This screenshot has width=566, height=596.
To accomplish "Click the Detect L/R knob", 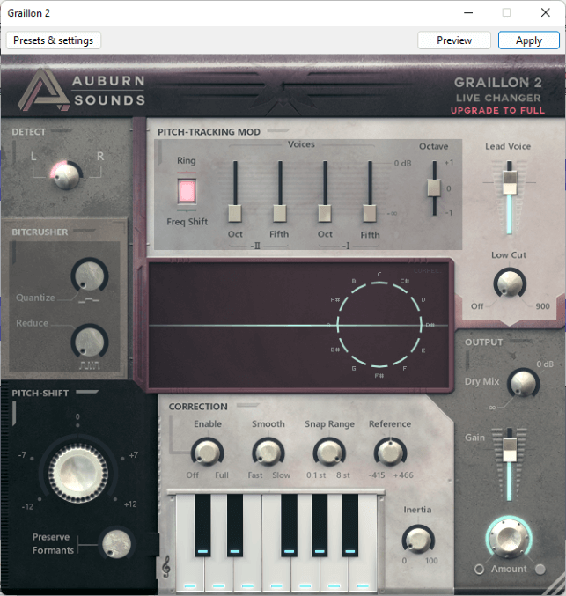I will coord(67,175).
